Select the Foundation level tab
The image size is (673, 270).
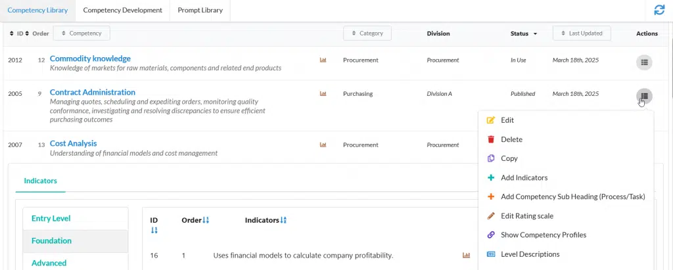coord(51,240)
